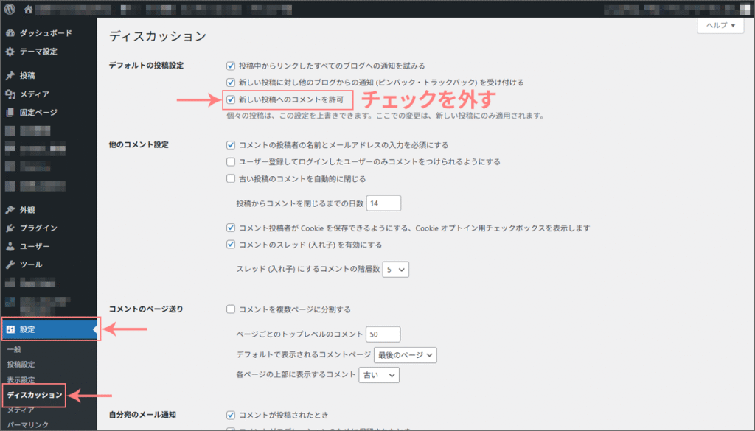Viewport: 755px width, 431px height.
Task: Click the home site icon in admin bar
Action: [x=29, y=9]
